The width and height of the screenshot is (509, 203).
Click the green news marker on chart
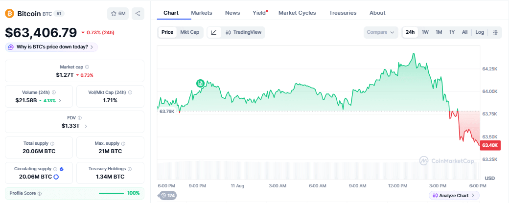[200, 83]
